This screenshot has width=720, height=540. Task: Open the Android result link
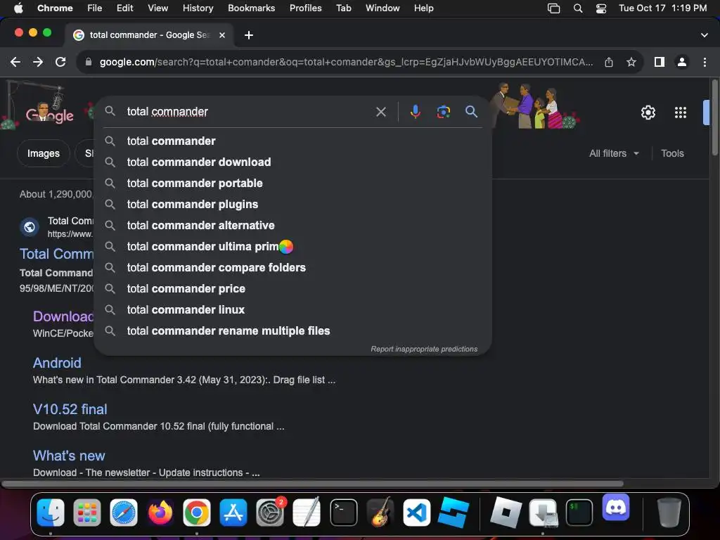pyautogui.click(x=57, y=363)
